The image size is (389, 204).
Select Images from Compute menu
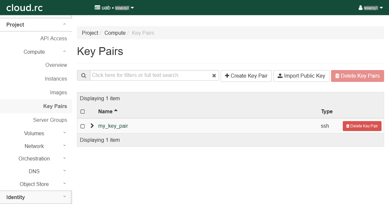click(58, 92)
